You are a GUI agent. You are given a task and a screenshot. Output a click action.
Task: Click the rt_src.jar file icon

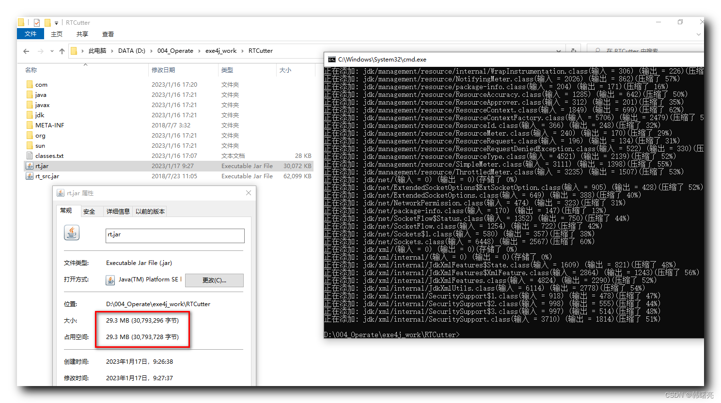point(30,176)
